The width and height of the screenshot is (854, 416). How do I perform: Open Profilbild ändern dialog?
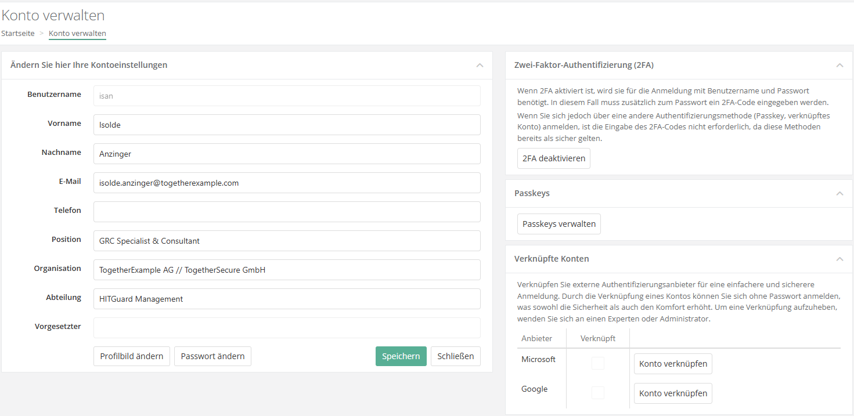[132, 356]
